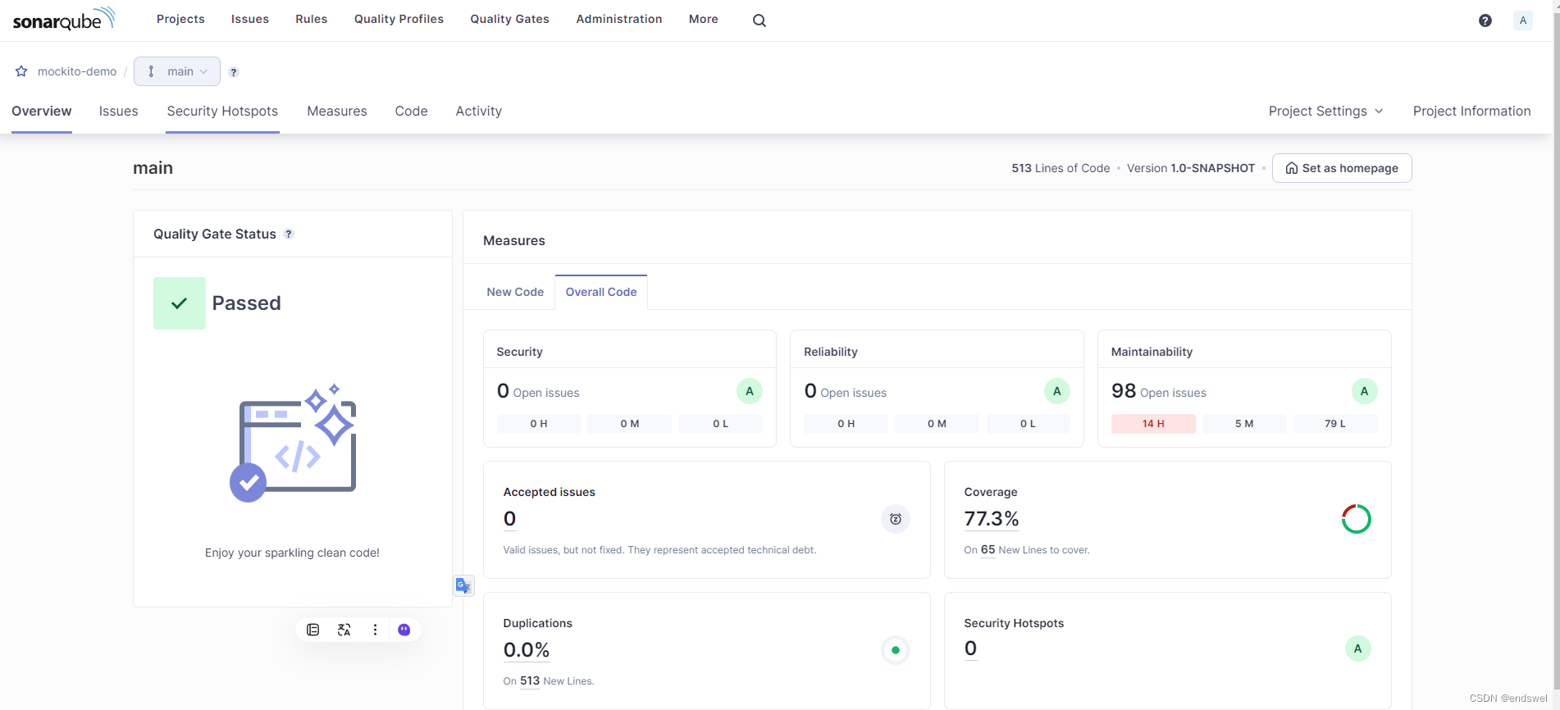Click the 79 L low maintainability count

click(x=1335, y=424)
